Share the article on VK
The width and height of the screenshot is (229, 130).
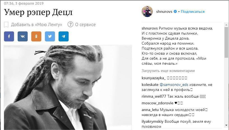pos(23,36)
